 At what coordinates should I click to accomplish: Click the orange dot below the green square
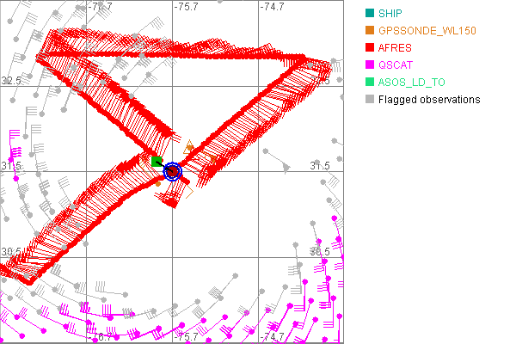(157, 183)
